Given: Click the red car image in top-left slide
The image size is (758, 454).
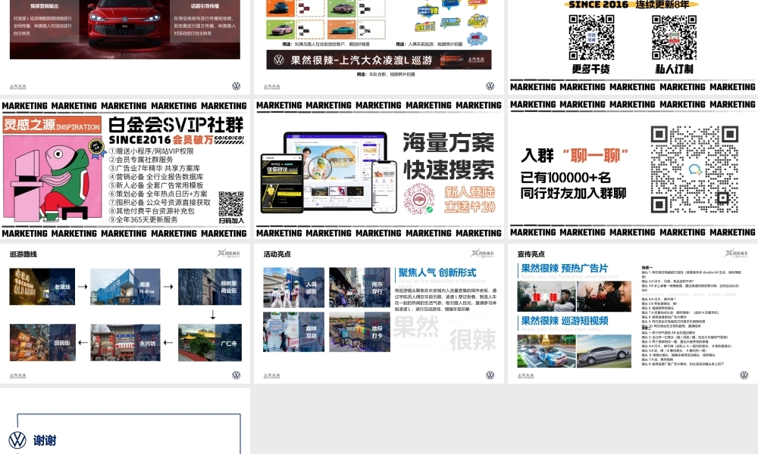Looking at the screenshot, I should [x=126, y=21].
